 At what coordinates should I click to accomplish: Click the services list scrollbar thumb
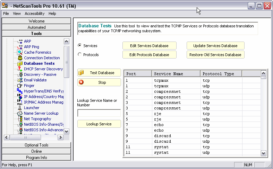tap(263, 78)
